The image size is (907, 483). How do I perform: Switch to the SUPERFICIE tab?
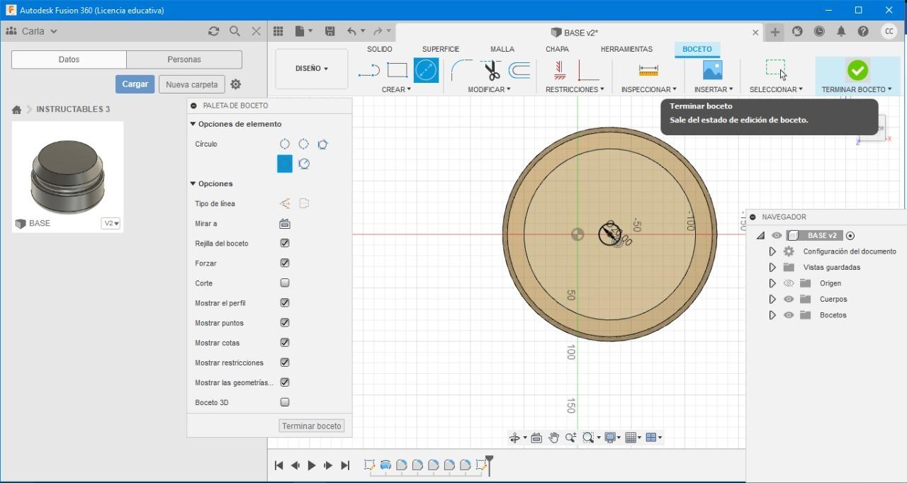(x=441, y=49)
